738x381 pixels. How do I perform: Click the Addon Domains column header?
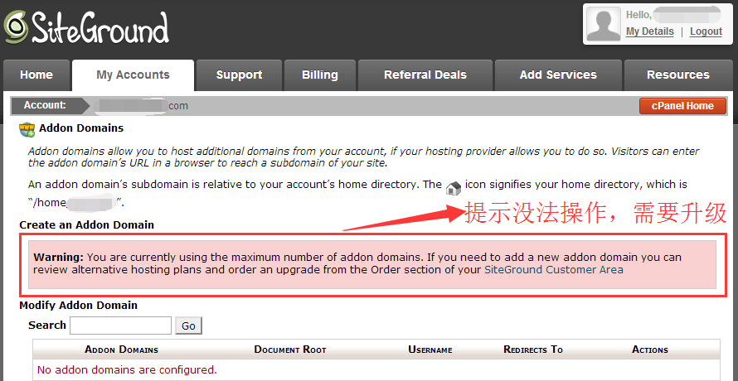pos(121,350)
